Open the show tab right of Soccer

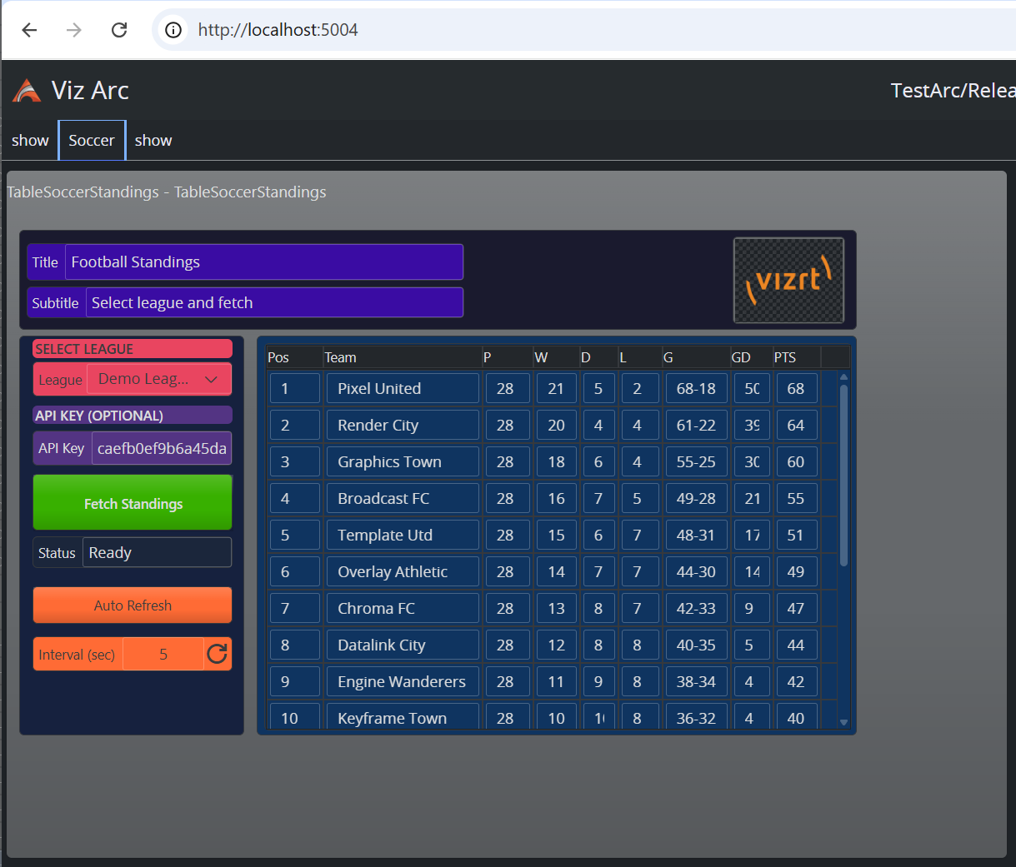[x=153, y=140]
